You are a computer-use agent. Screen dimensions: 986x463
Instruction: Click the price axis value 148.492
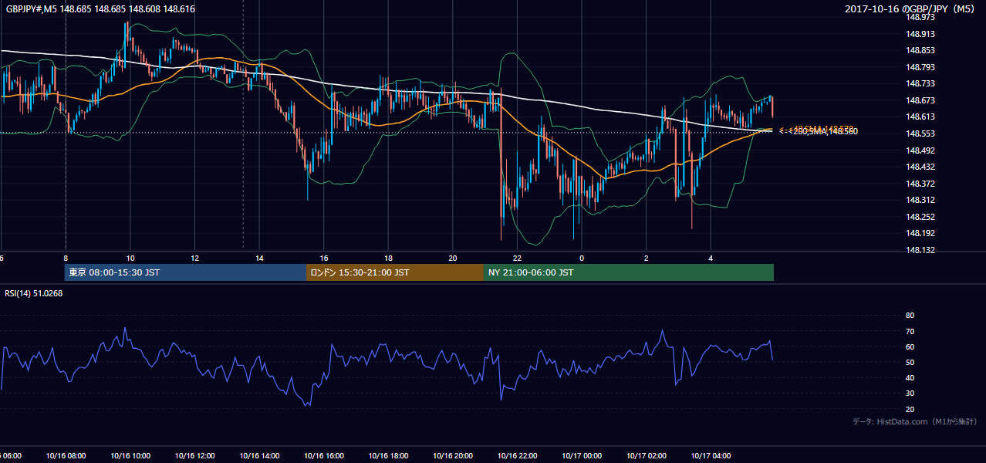pos(920,150)
